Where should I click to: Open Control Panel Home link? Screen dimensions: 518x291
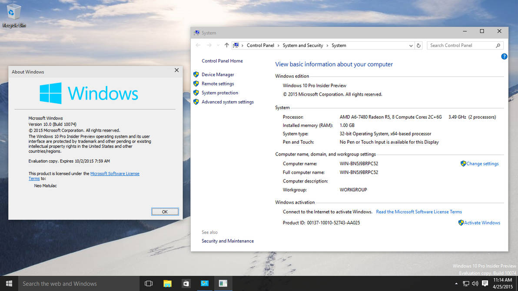(x=222, y=61)
